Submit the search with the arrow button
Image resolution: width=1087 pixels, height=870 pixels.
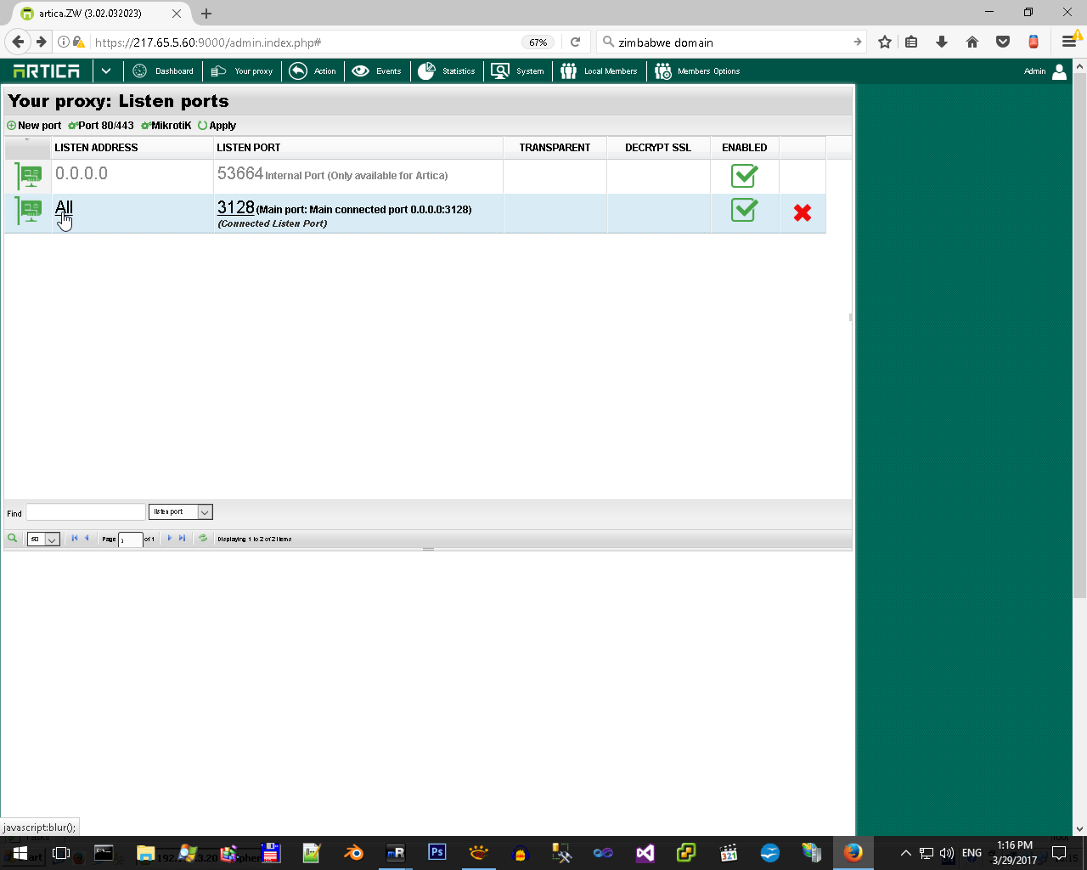tap(857, 42)
